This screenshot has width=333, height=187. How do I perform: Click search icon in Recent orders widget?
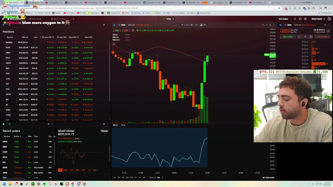point(9,124)
